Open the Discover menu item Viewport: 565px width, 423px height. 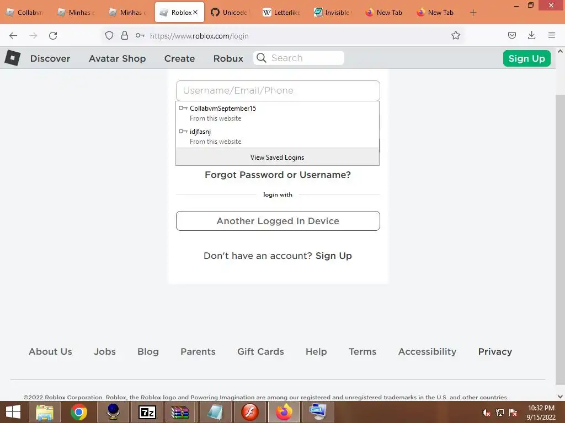point(50,58)
